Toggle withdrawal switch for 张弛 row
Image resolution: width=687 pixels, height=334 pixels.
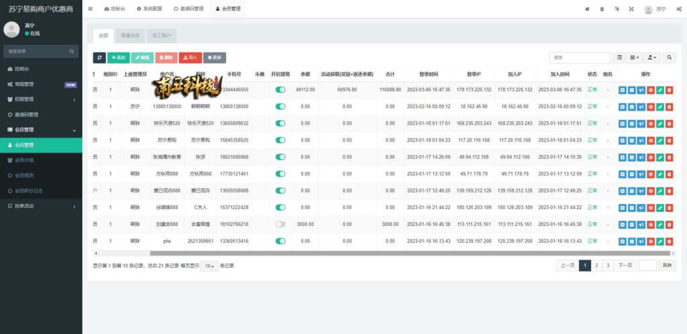[x=280, y=157]
